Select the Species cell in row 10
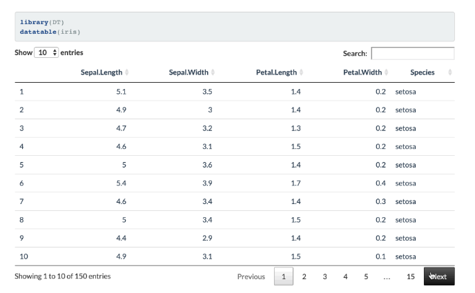The image size is (475, 293). (x=405, y=256)
